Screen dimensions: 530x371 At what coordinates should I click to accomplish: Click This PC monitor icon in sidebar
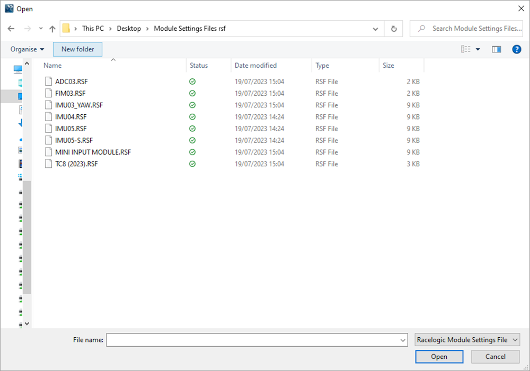(18, 69)
